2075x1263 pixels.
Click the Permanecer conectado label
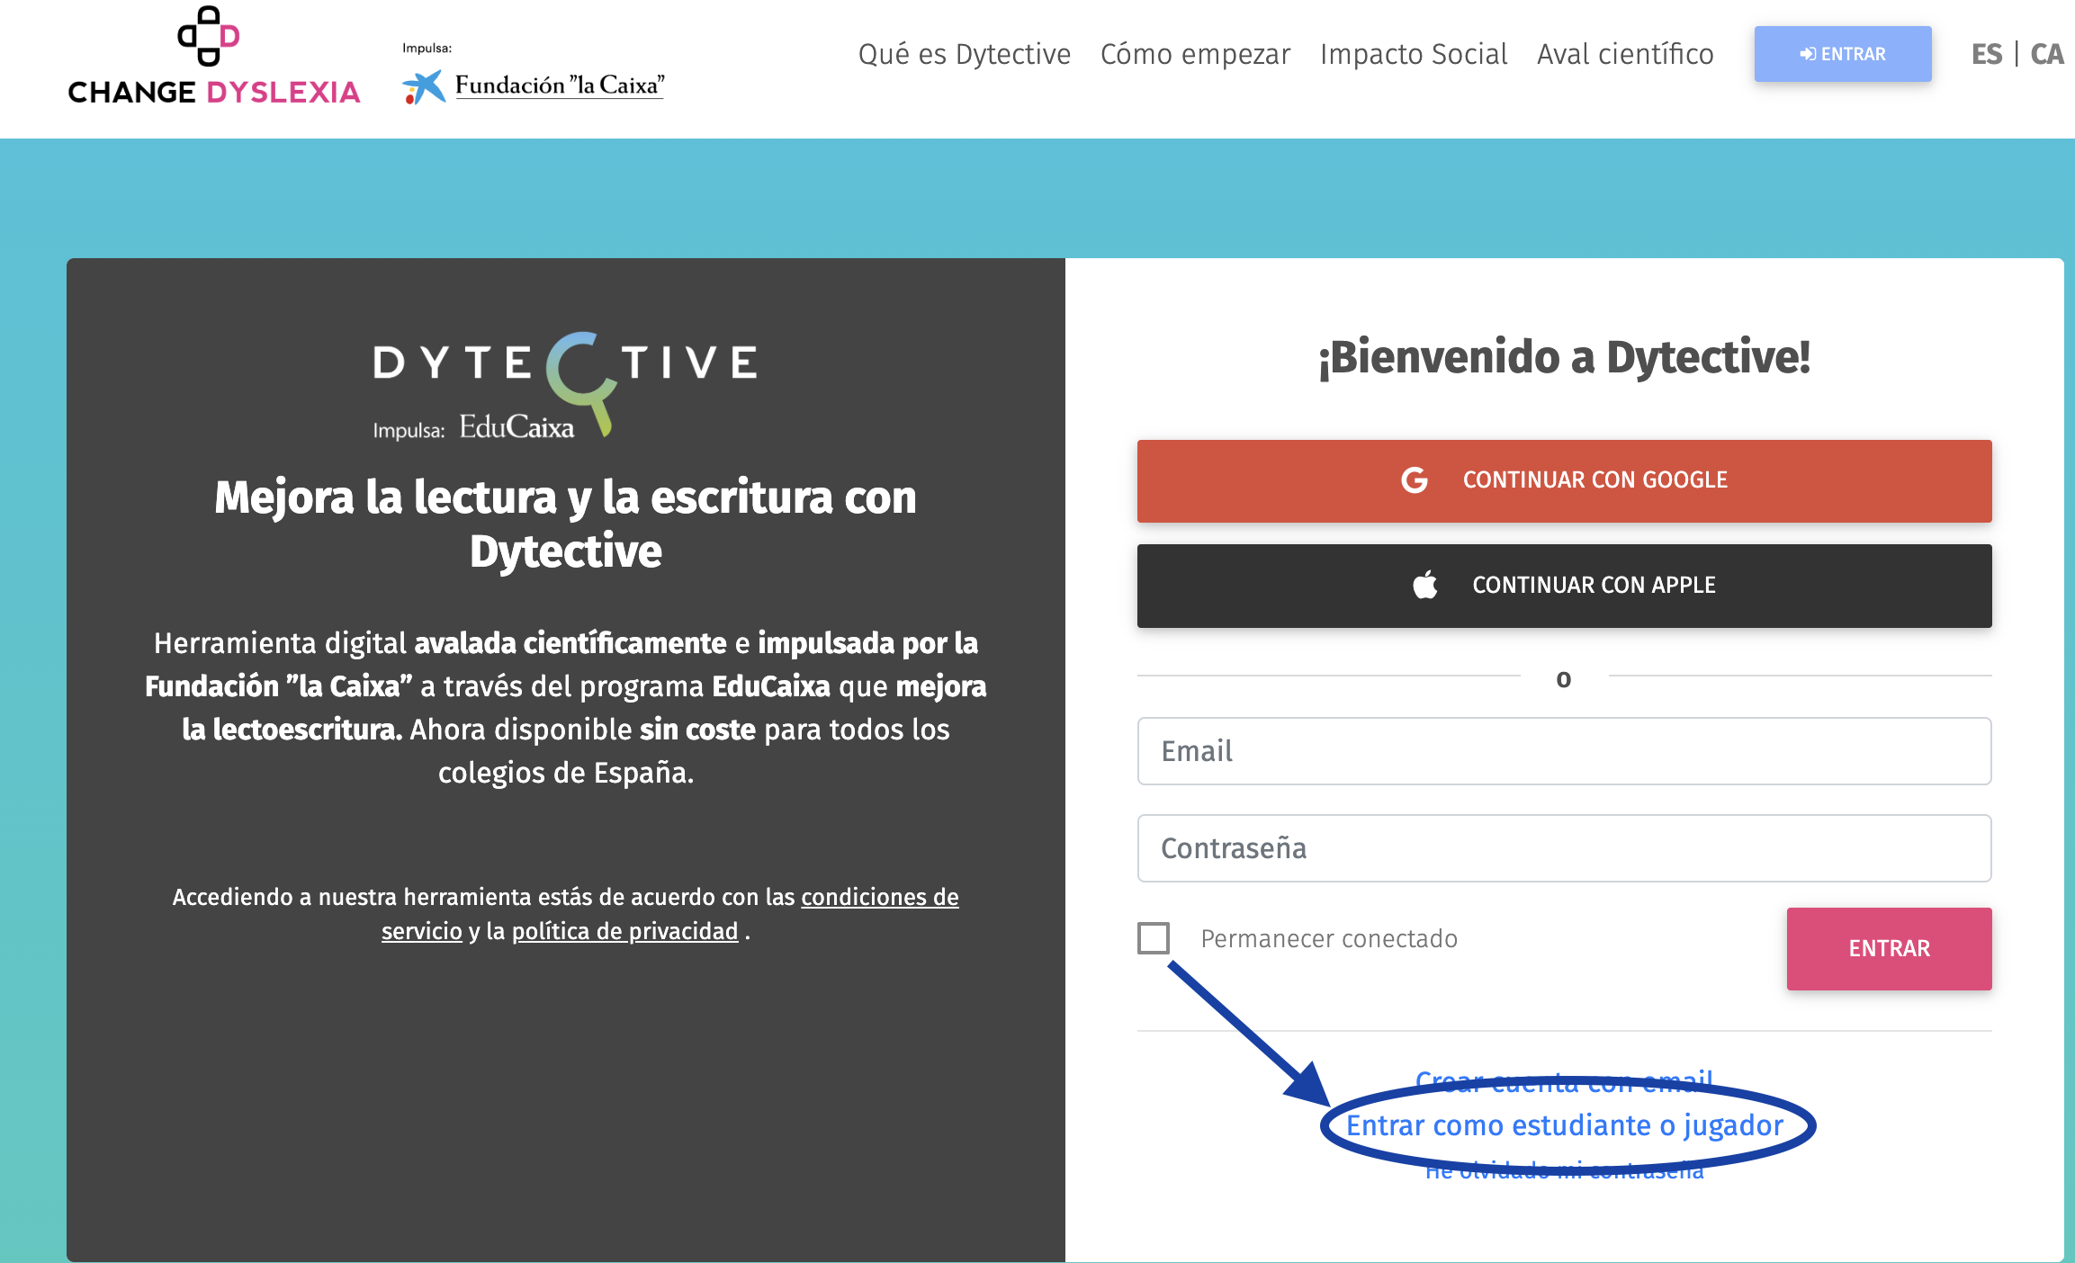coord(1329,938)
